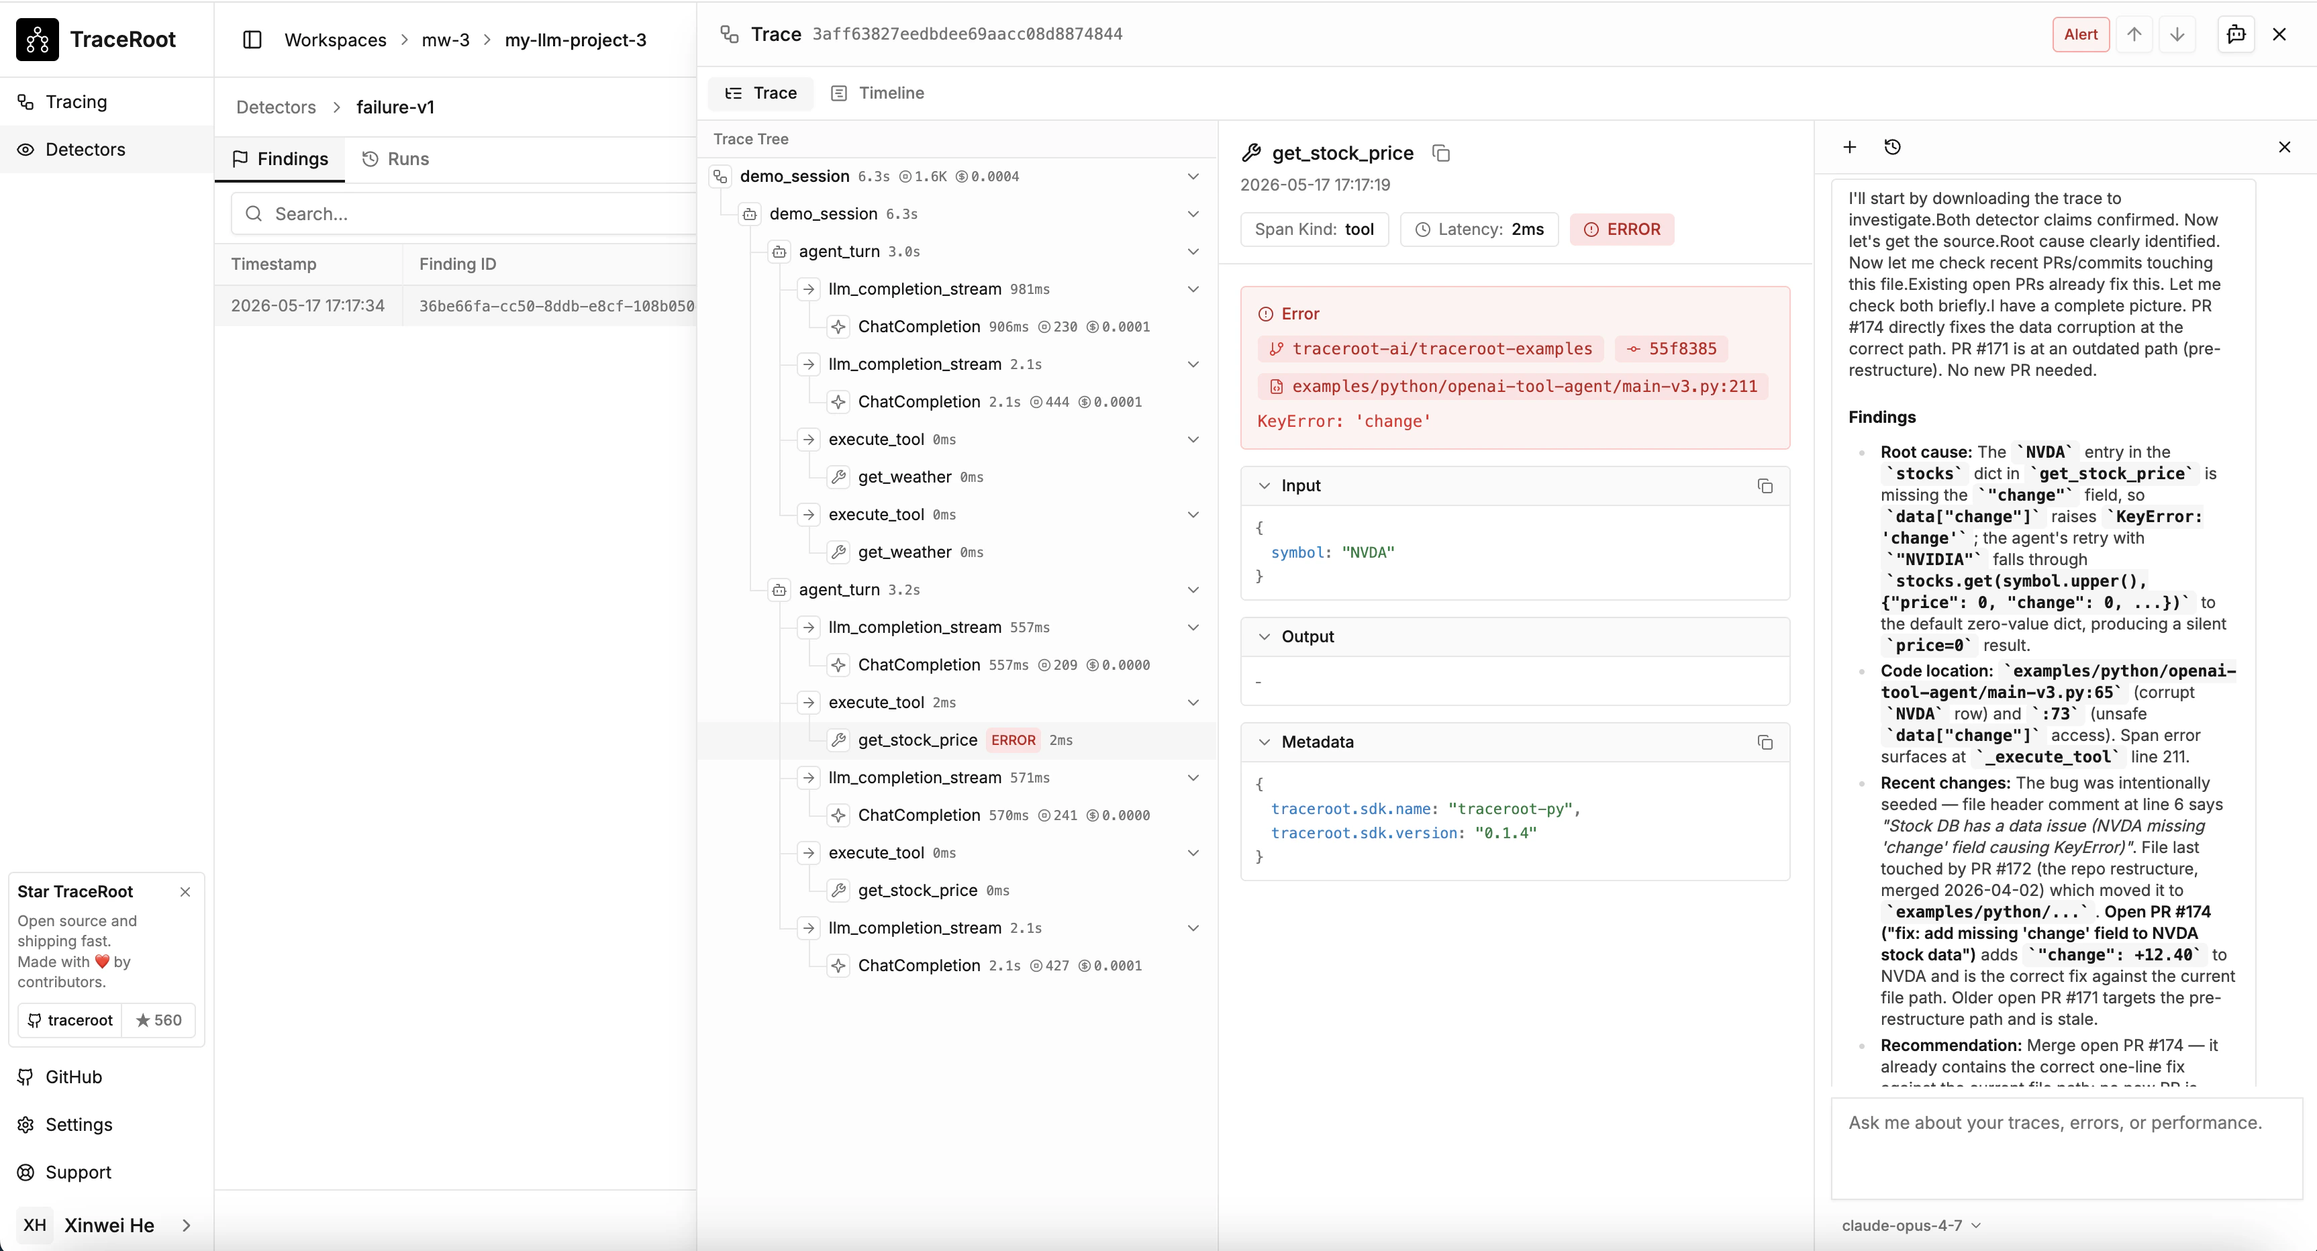Collapse the agent_turn 3.2s row chevron
This screenshot has width=2317, height=1251.
pyautogui.click(x=1193, y=590)
